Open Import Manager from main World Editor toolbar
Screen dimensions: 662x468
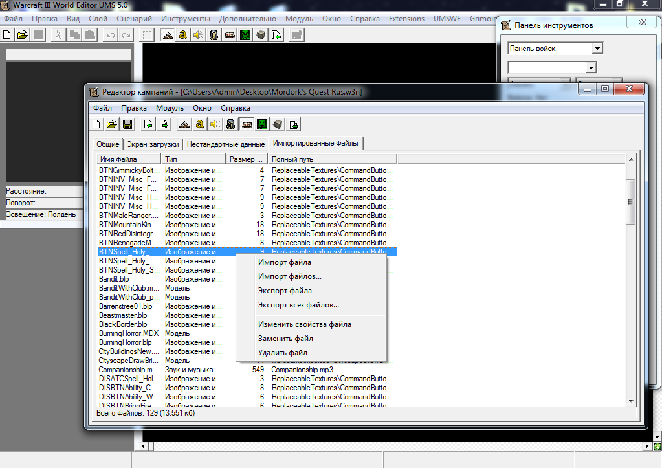point(276,35)
